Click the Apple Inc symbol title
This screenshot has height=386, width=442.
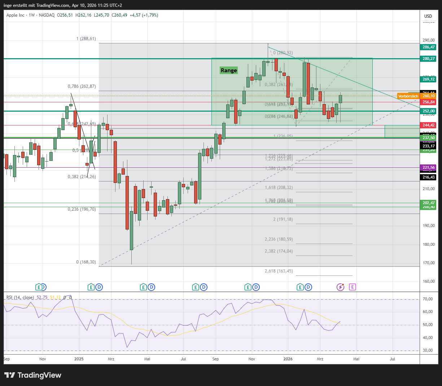pos(16,15)
